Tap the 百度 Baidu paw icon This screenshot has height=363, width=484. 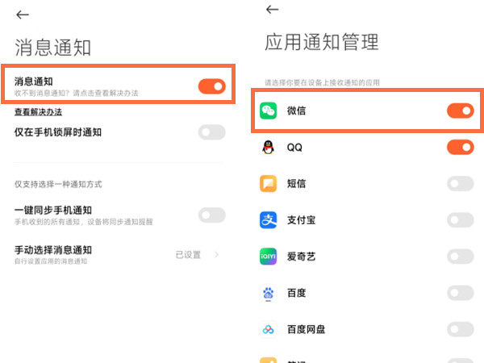coord(269,293)
